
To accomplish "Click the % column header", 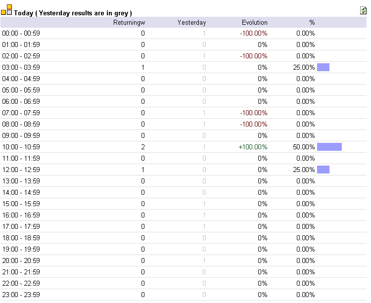I will pyautogui.click(x=312, y=22).
